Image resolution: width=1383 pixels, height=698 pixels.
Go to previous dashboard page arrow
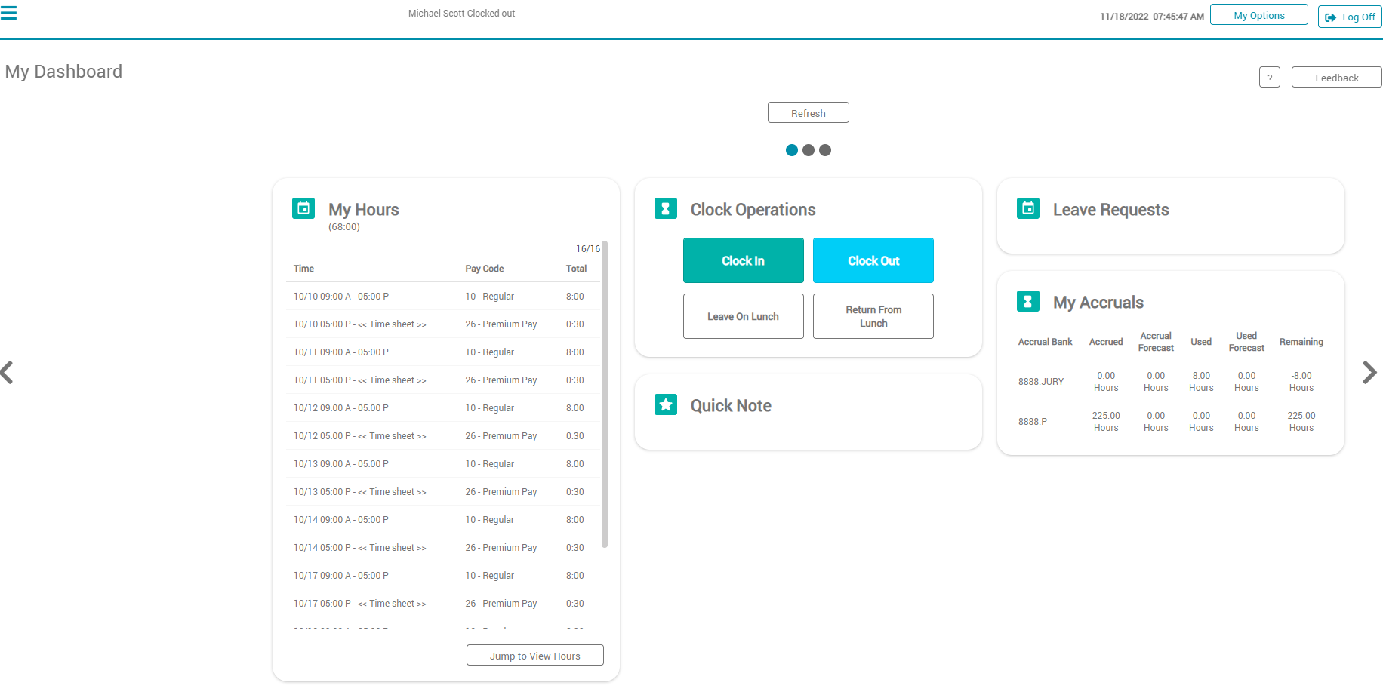click(7, 372)
